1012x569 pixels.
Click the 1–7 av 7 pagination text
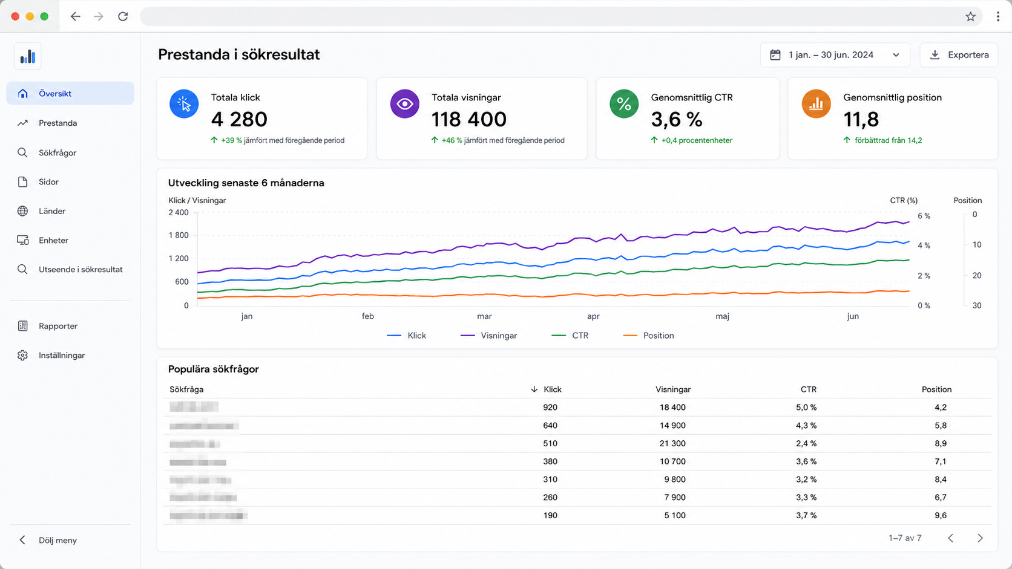coord(905,538)
